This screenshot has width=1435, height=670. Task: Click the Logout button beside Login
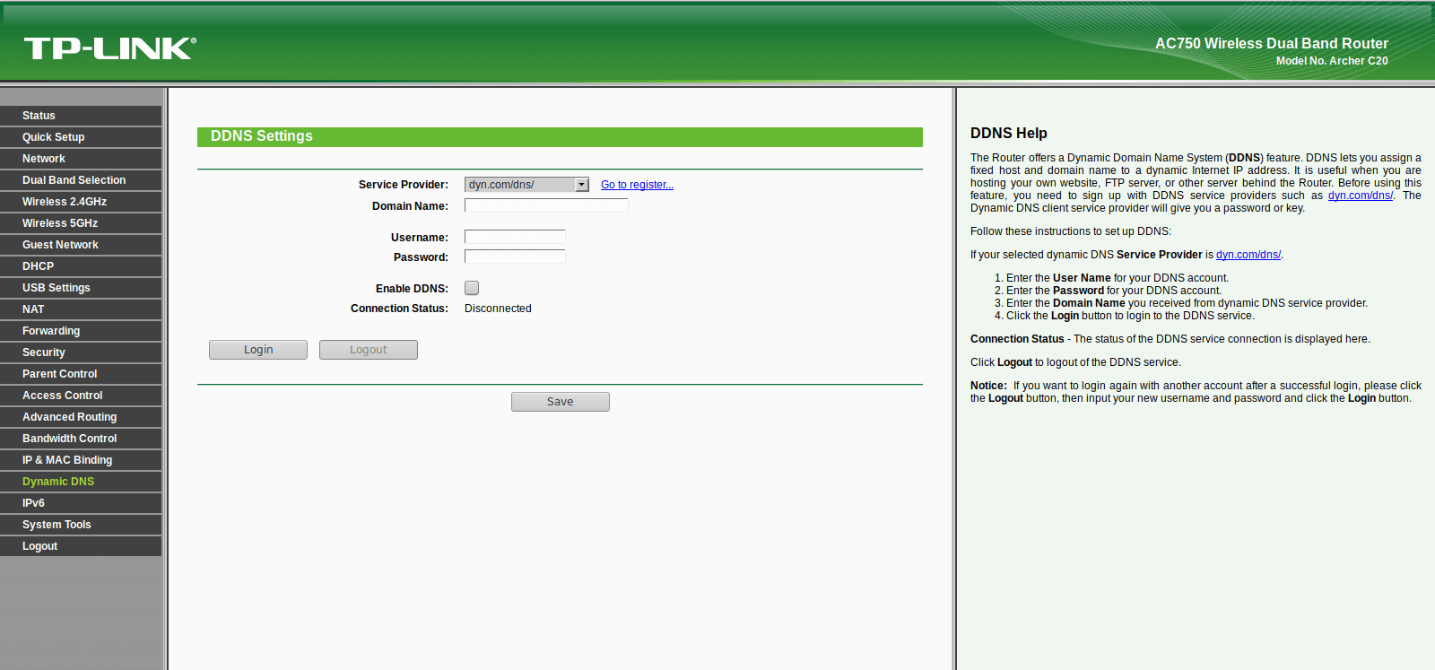tap(369, 350)
